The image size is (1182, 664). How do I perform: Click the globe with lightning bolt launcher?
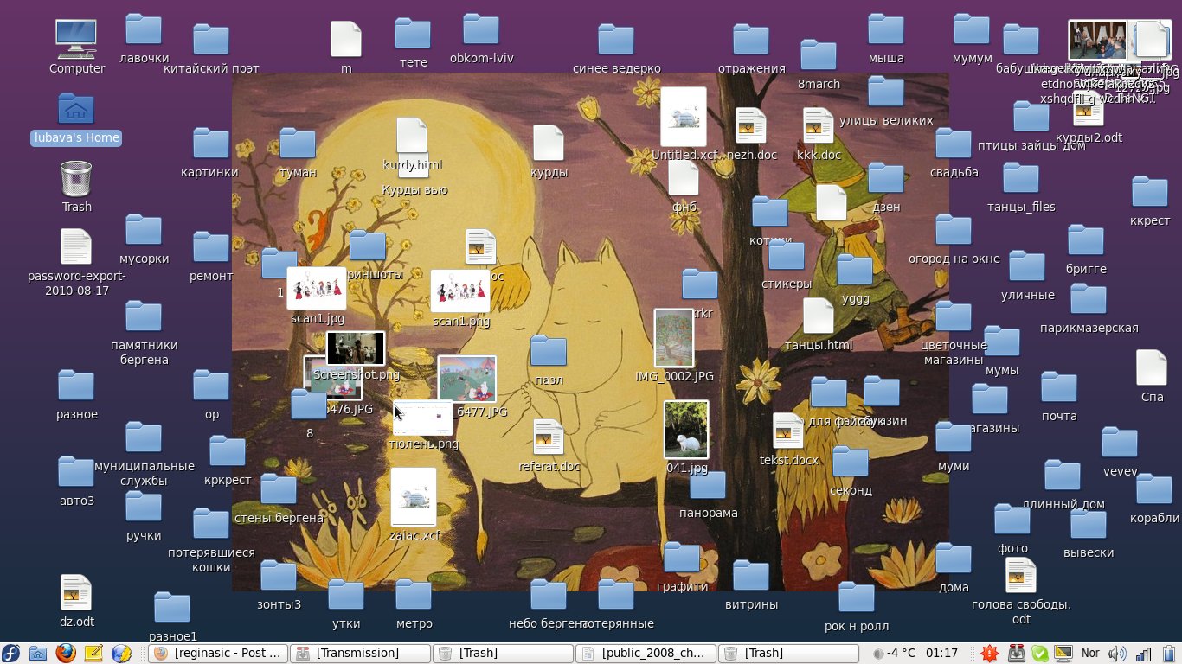click(x=121, y=653)
